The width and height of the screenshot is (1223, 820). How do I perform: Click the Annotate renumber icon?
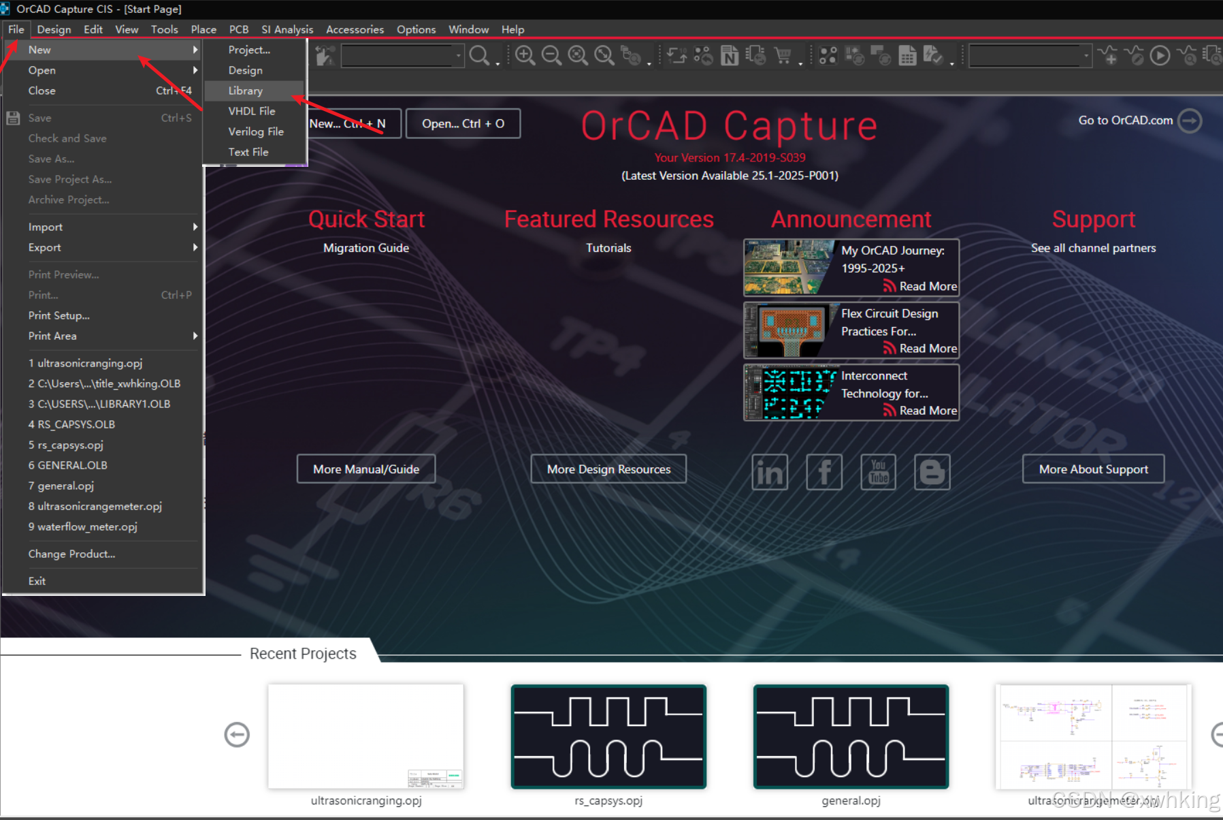point(676,56)
